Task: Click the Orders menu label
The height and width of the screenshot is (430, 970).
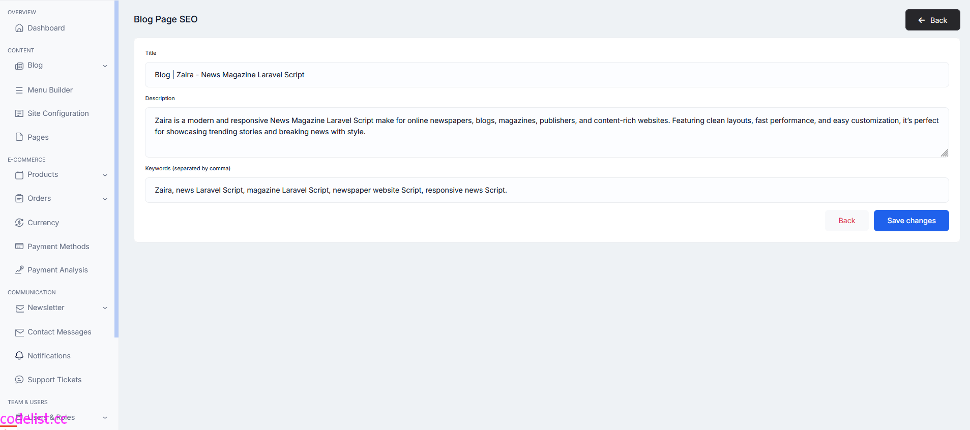Action: tap(39, 198)
